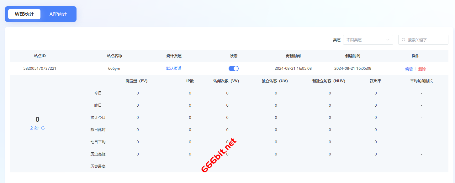455x183 pixels.
Task: Select the 历史高峰 row label
Action: 98,154
